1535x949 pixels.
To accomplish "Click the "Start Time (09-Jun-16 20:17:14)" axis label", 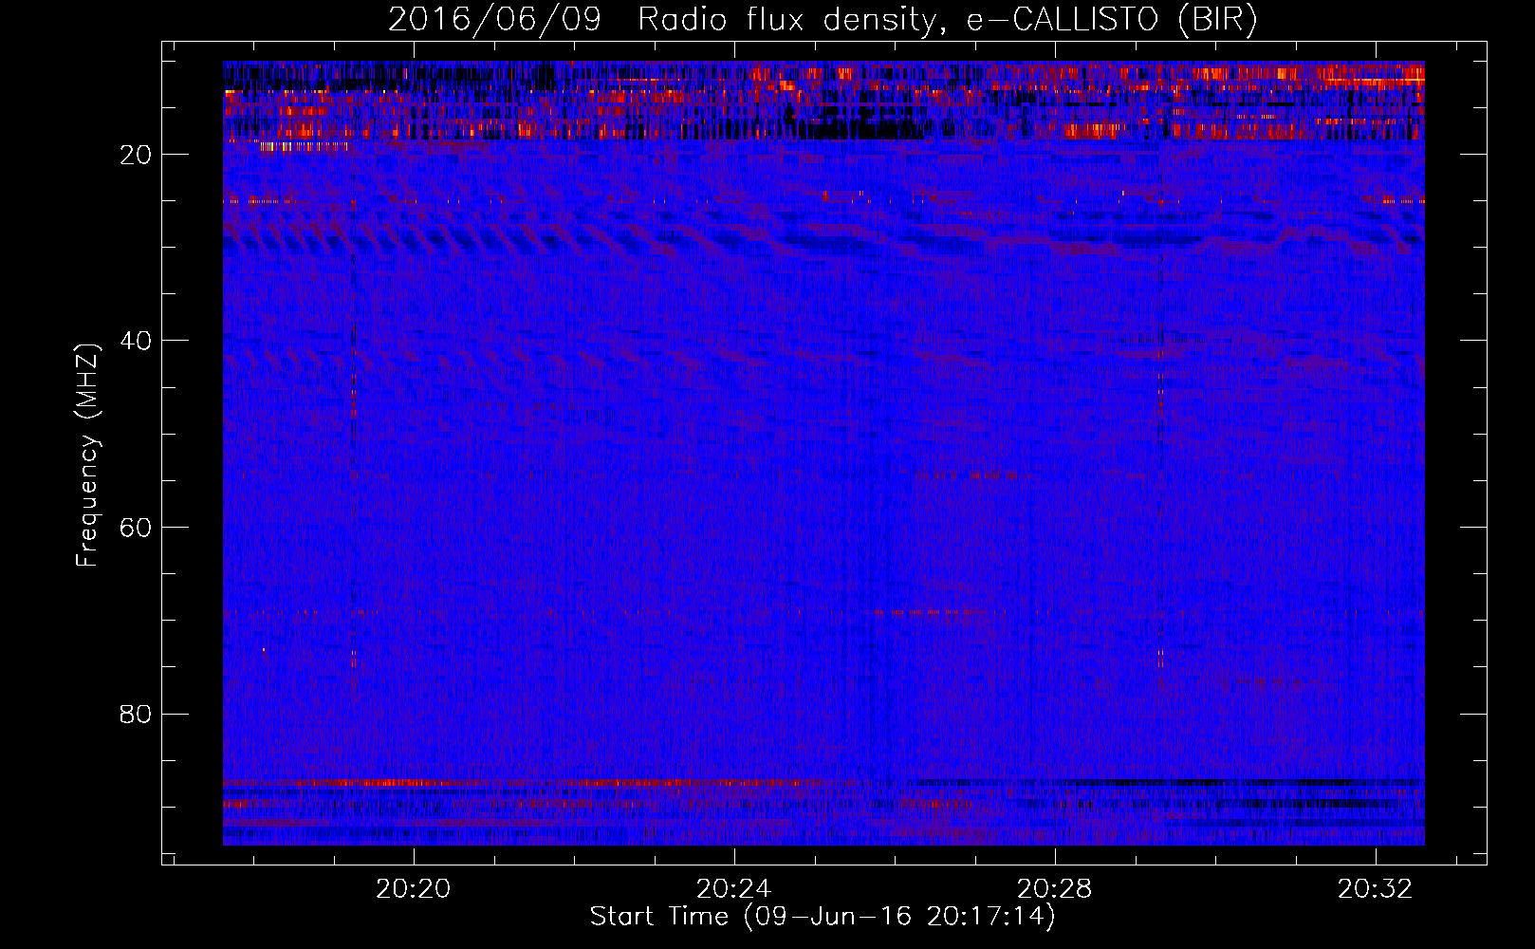I will coord(823,917).
